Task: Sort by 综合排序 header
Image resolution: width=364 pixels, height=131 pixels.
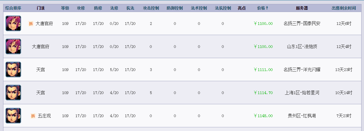Action: coord(13,8)
